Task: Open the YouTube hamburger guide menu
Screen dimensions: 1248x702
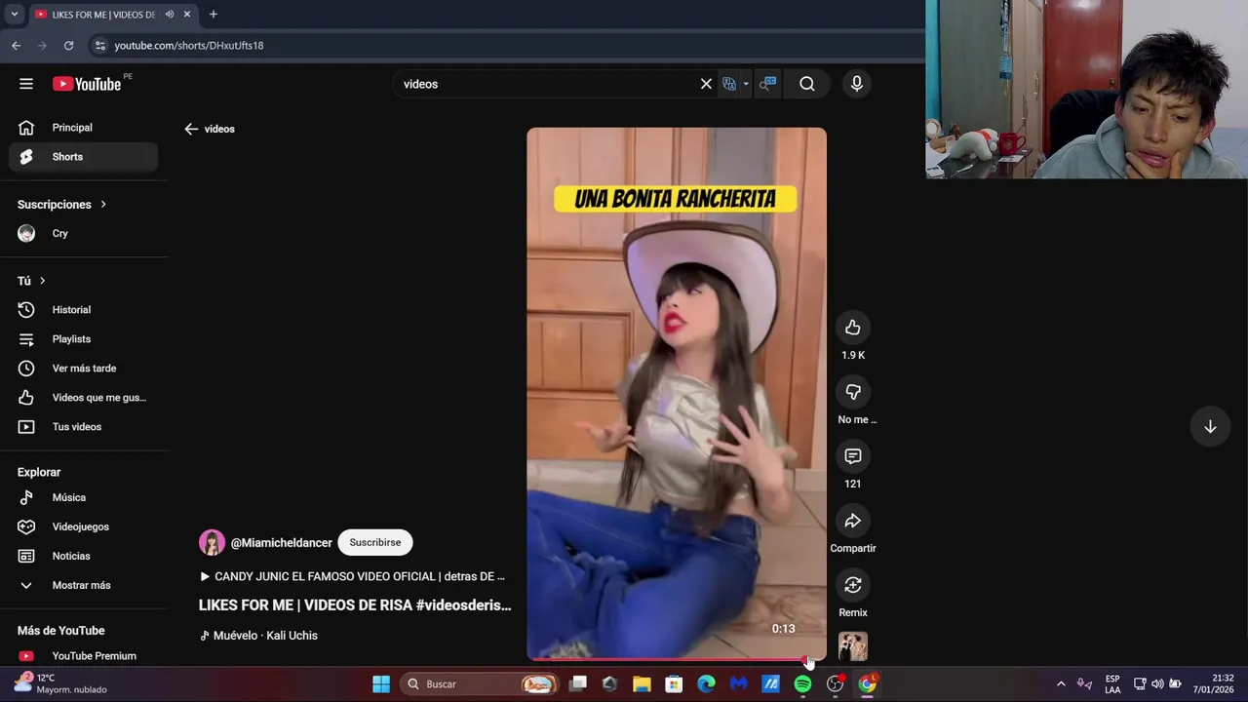Action: click(26, 84)
